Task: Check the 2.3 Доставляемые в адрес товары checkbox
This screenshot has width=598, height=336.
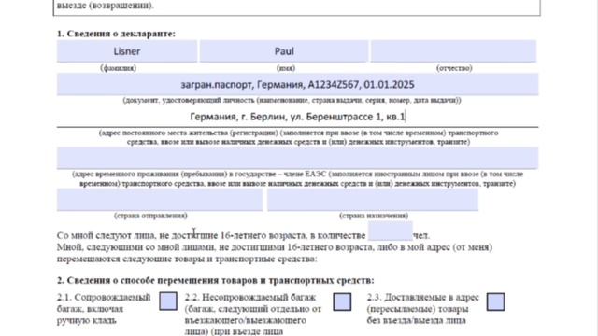Action: coord(495,301)
